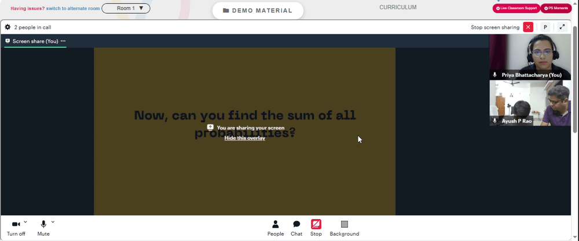
Task: Open the Room 1 dropdown
Action: 126,8
